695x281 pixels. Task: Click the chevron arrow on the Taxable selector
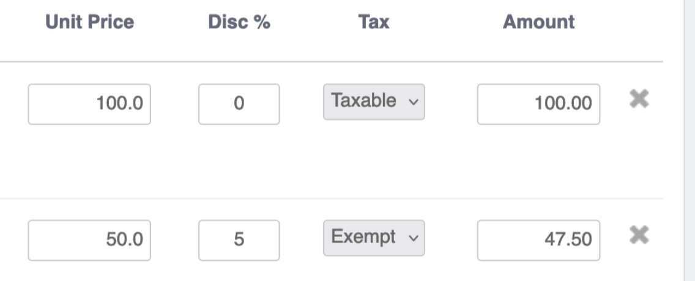(x=413, y=102)
